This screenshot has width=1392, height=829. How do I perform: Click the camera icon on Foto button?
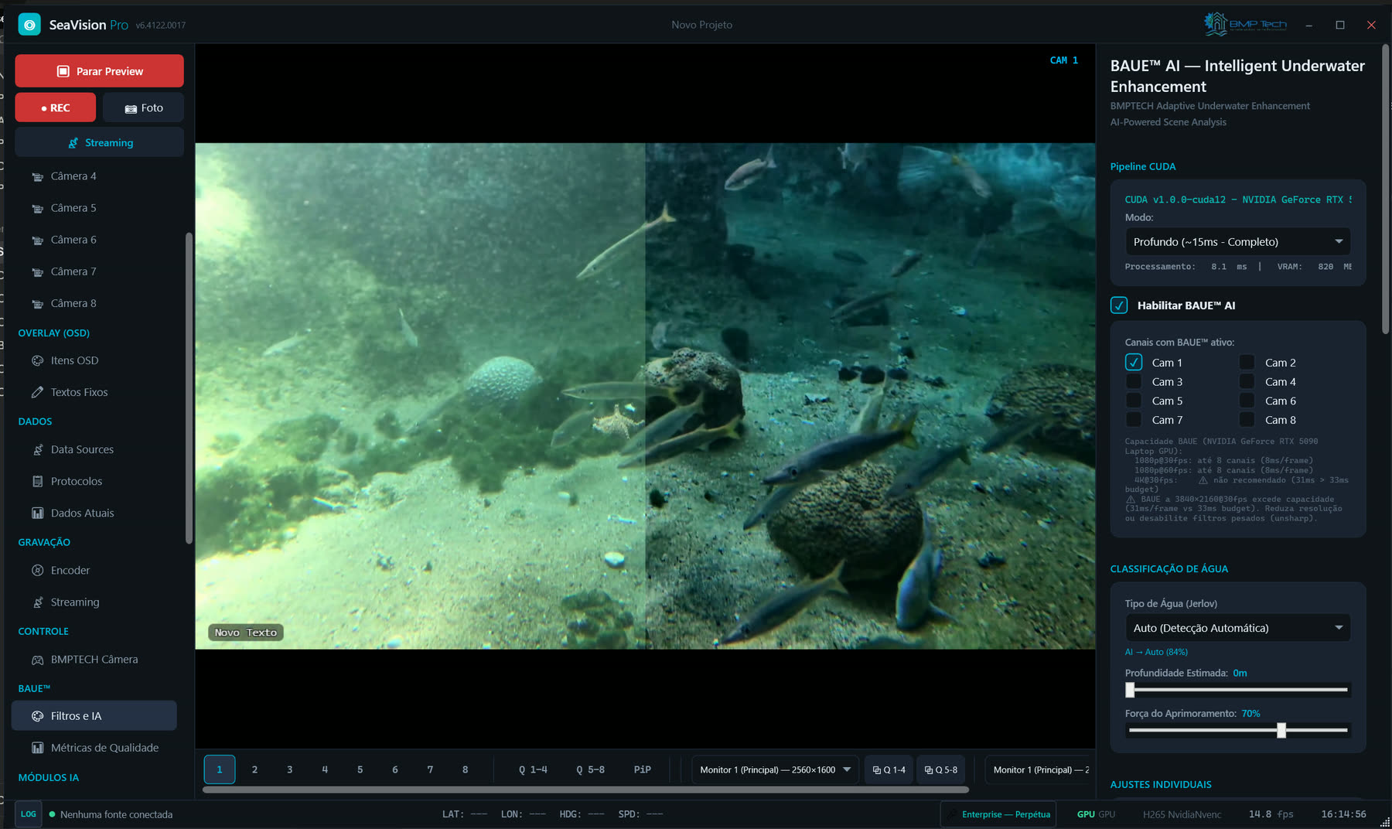point(131,108)
